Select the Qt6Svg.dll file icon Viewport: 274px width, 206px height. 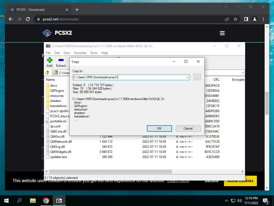(x=48, y=146)
